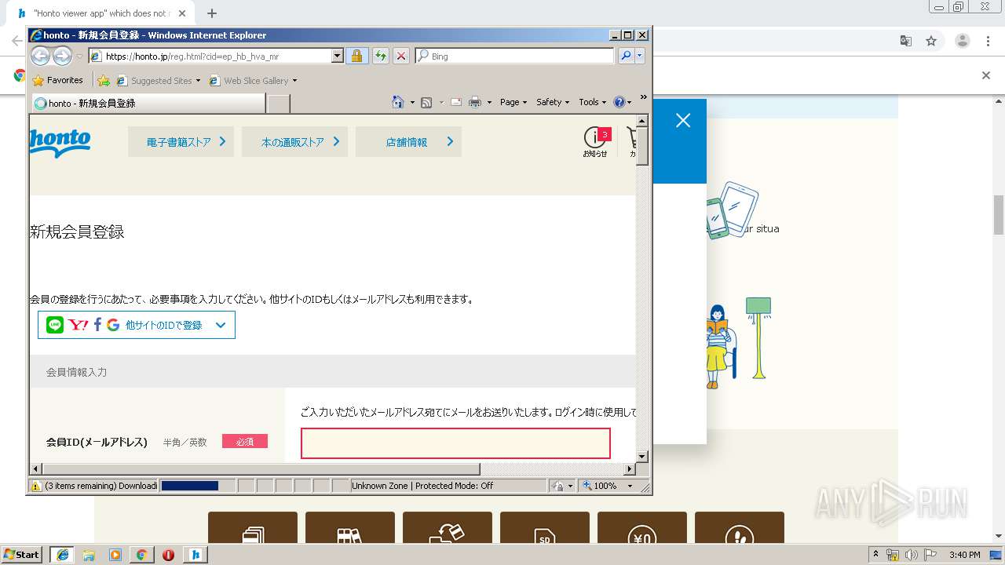
Task: Click the security lock icon in IE
Action: [x=356, y=56]
